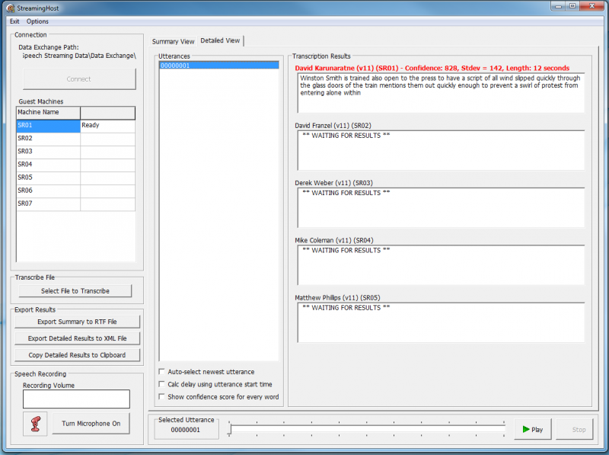Click Turn Microphone On button

click(x=91, y=424)
